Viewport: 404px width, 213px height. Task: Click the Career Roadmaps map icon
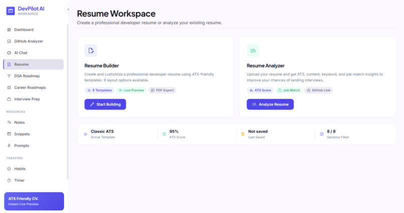(x=9, y=88)
